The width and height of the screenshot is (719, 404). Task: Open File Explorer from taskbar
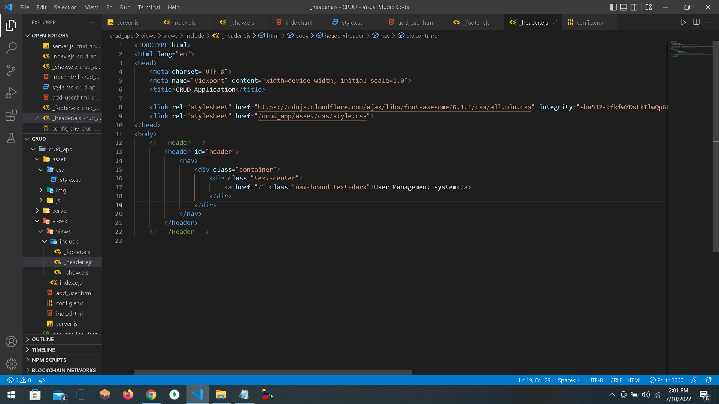[x=221, y=395]
